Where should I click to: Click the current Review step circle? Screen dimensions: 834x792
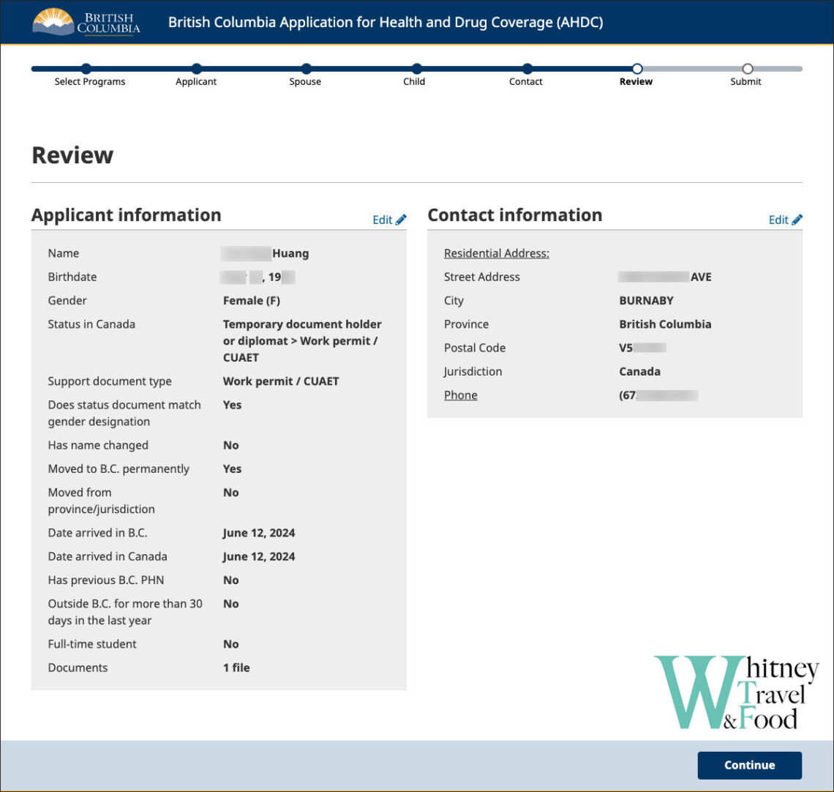tap(636, 69)
